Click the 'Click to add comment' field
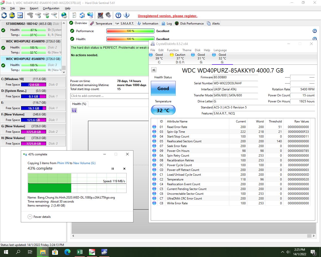This screenshot has width=321, height=257. (x=110, y=96)
